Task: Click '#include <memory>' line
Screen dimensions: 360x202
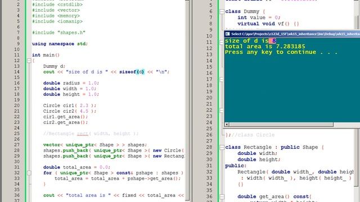Action: point(56,16)
